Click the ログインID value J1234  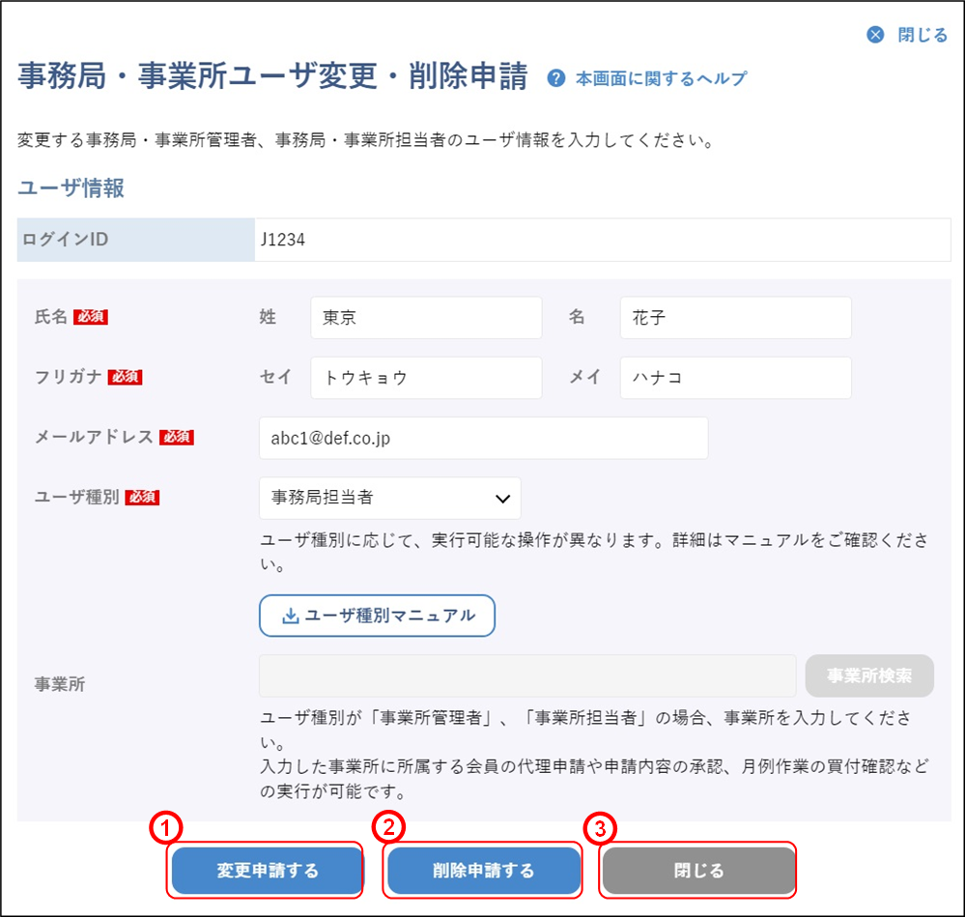tap(282, 241)
